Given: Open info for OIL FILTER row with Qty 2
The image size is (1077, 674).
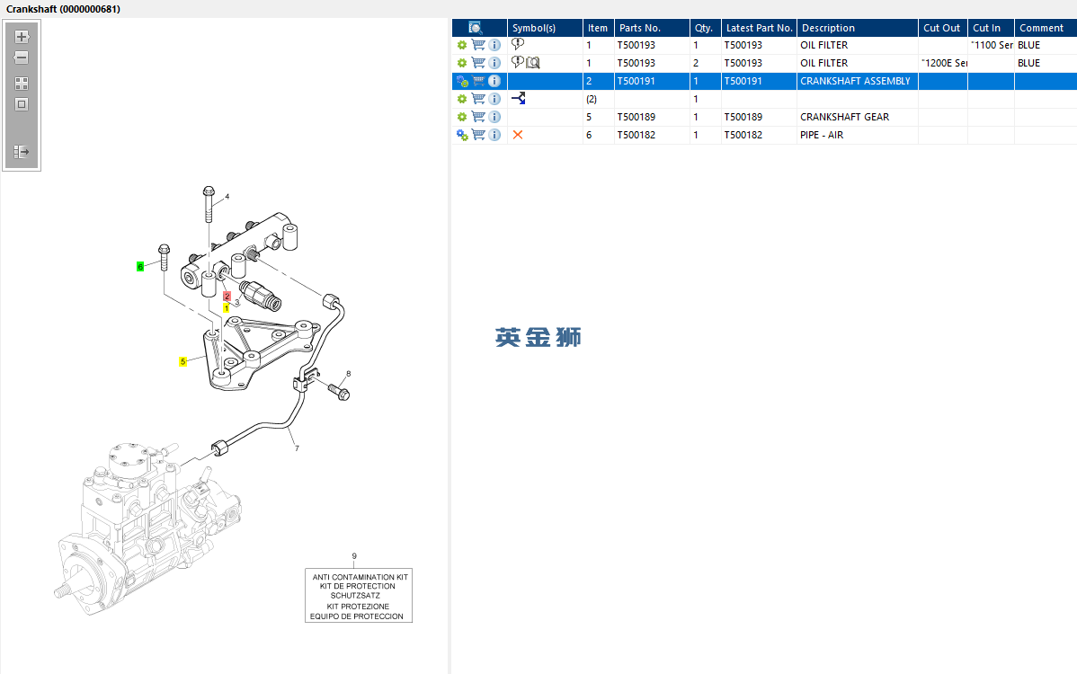Looking at the screenshot, I should (494, 63).
